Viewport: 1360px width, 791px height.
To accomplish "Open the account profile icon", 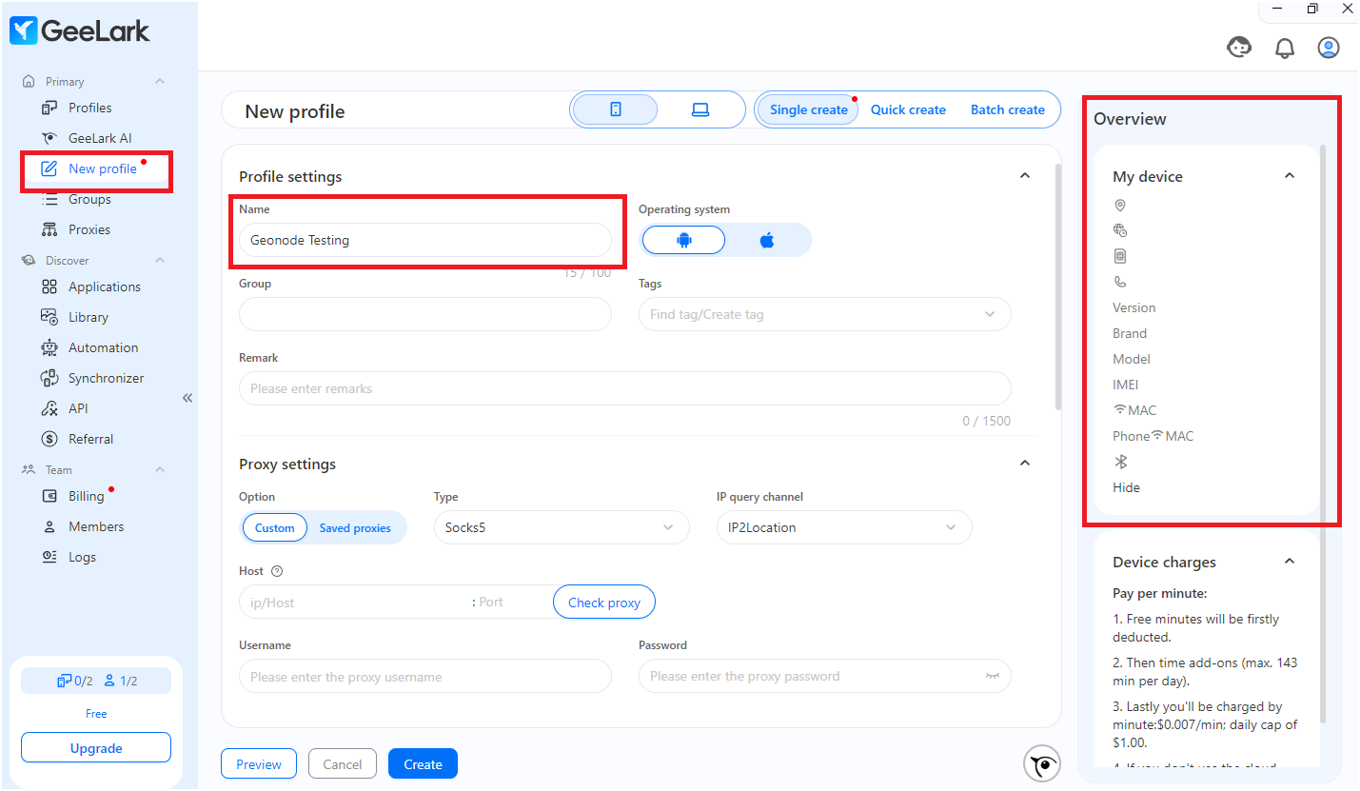I will tap(1328, 47).
